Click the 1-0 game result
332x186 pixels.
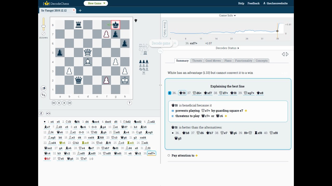click(x=91, y=159)
